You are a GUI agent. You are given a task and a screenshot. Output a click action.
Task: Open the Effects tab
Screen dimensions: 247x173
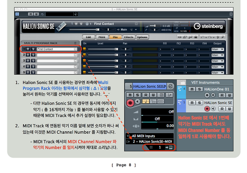(129, 37)
